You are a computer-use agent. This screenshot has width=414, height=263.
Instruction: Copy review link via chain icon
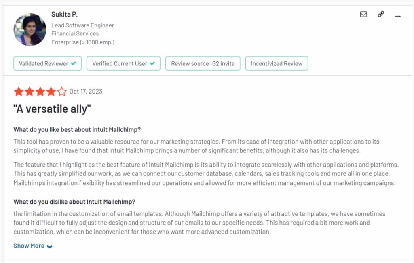pyautogui.click(x=381, y=14)
